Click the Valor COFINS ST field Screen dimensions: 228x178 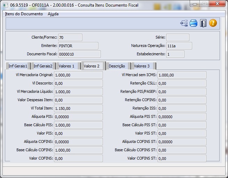182,158
